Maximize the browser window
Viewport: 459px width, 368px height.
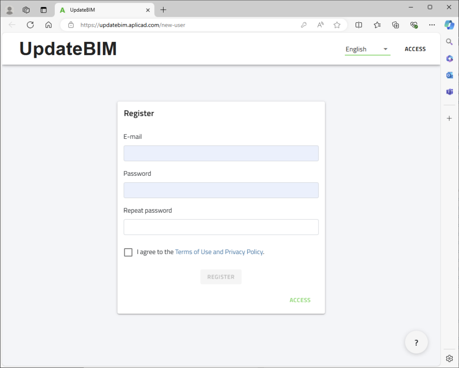(x=430, y=7)
